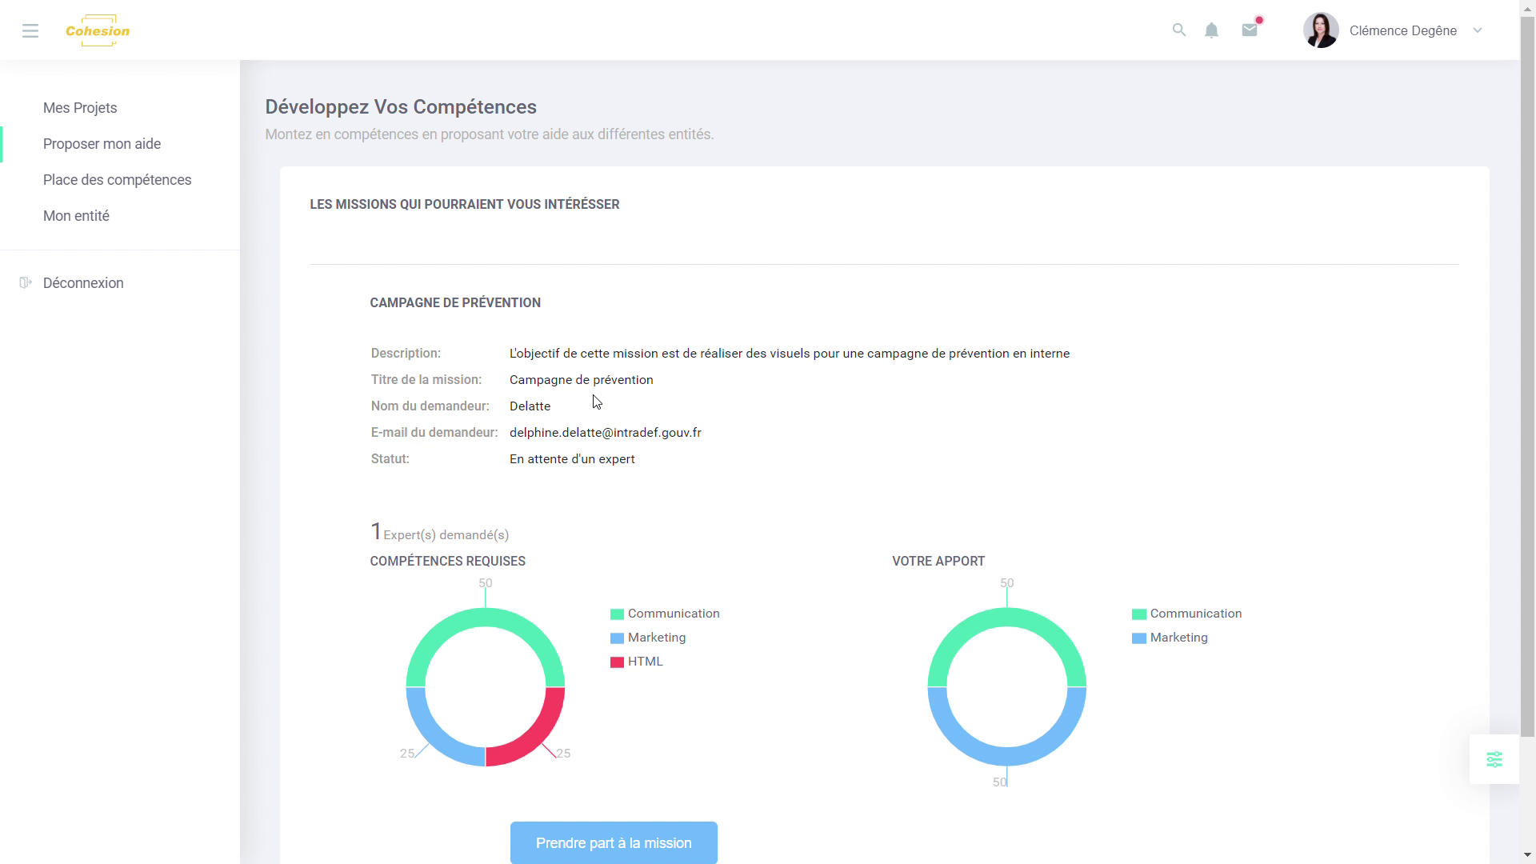
Task: Open the hamburger navigation menu
Action: click(30, 30)
